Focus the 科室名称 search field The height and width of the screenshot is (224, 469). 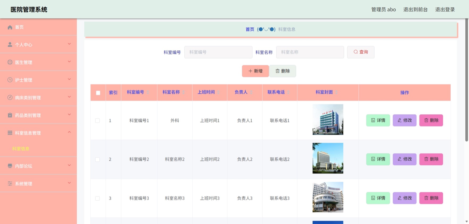click(x=310, y=52)
